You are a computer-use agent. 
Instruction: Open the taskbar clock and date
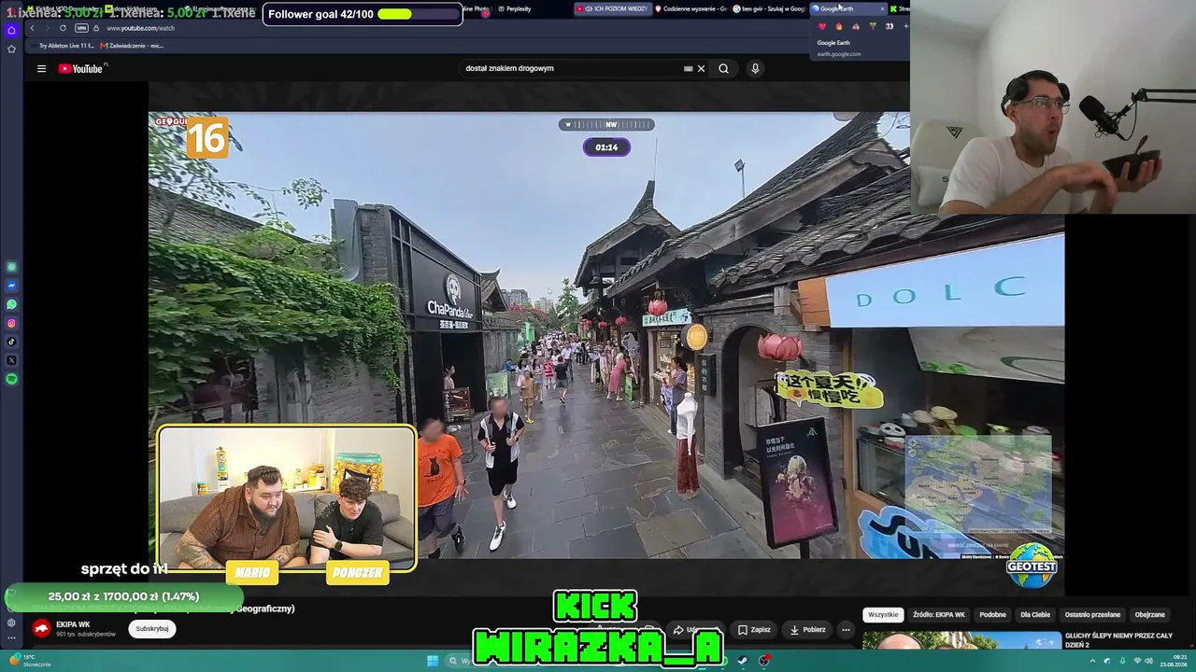point(1174,661)
